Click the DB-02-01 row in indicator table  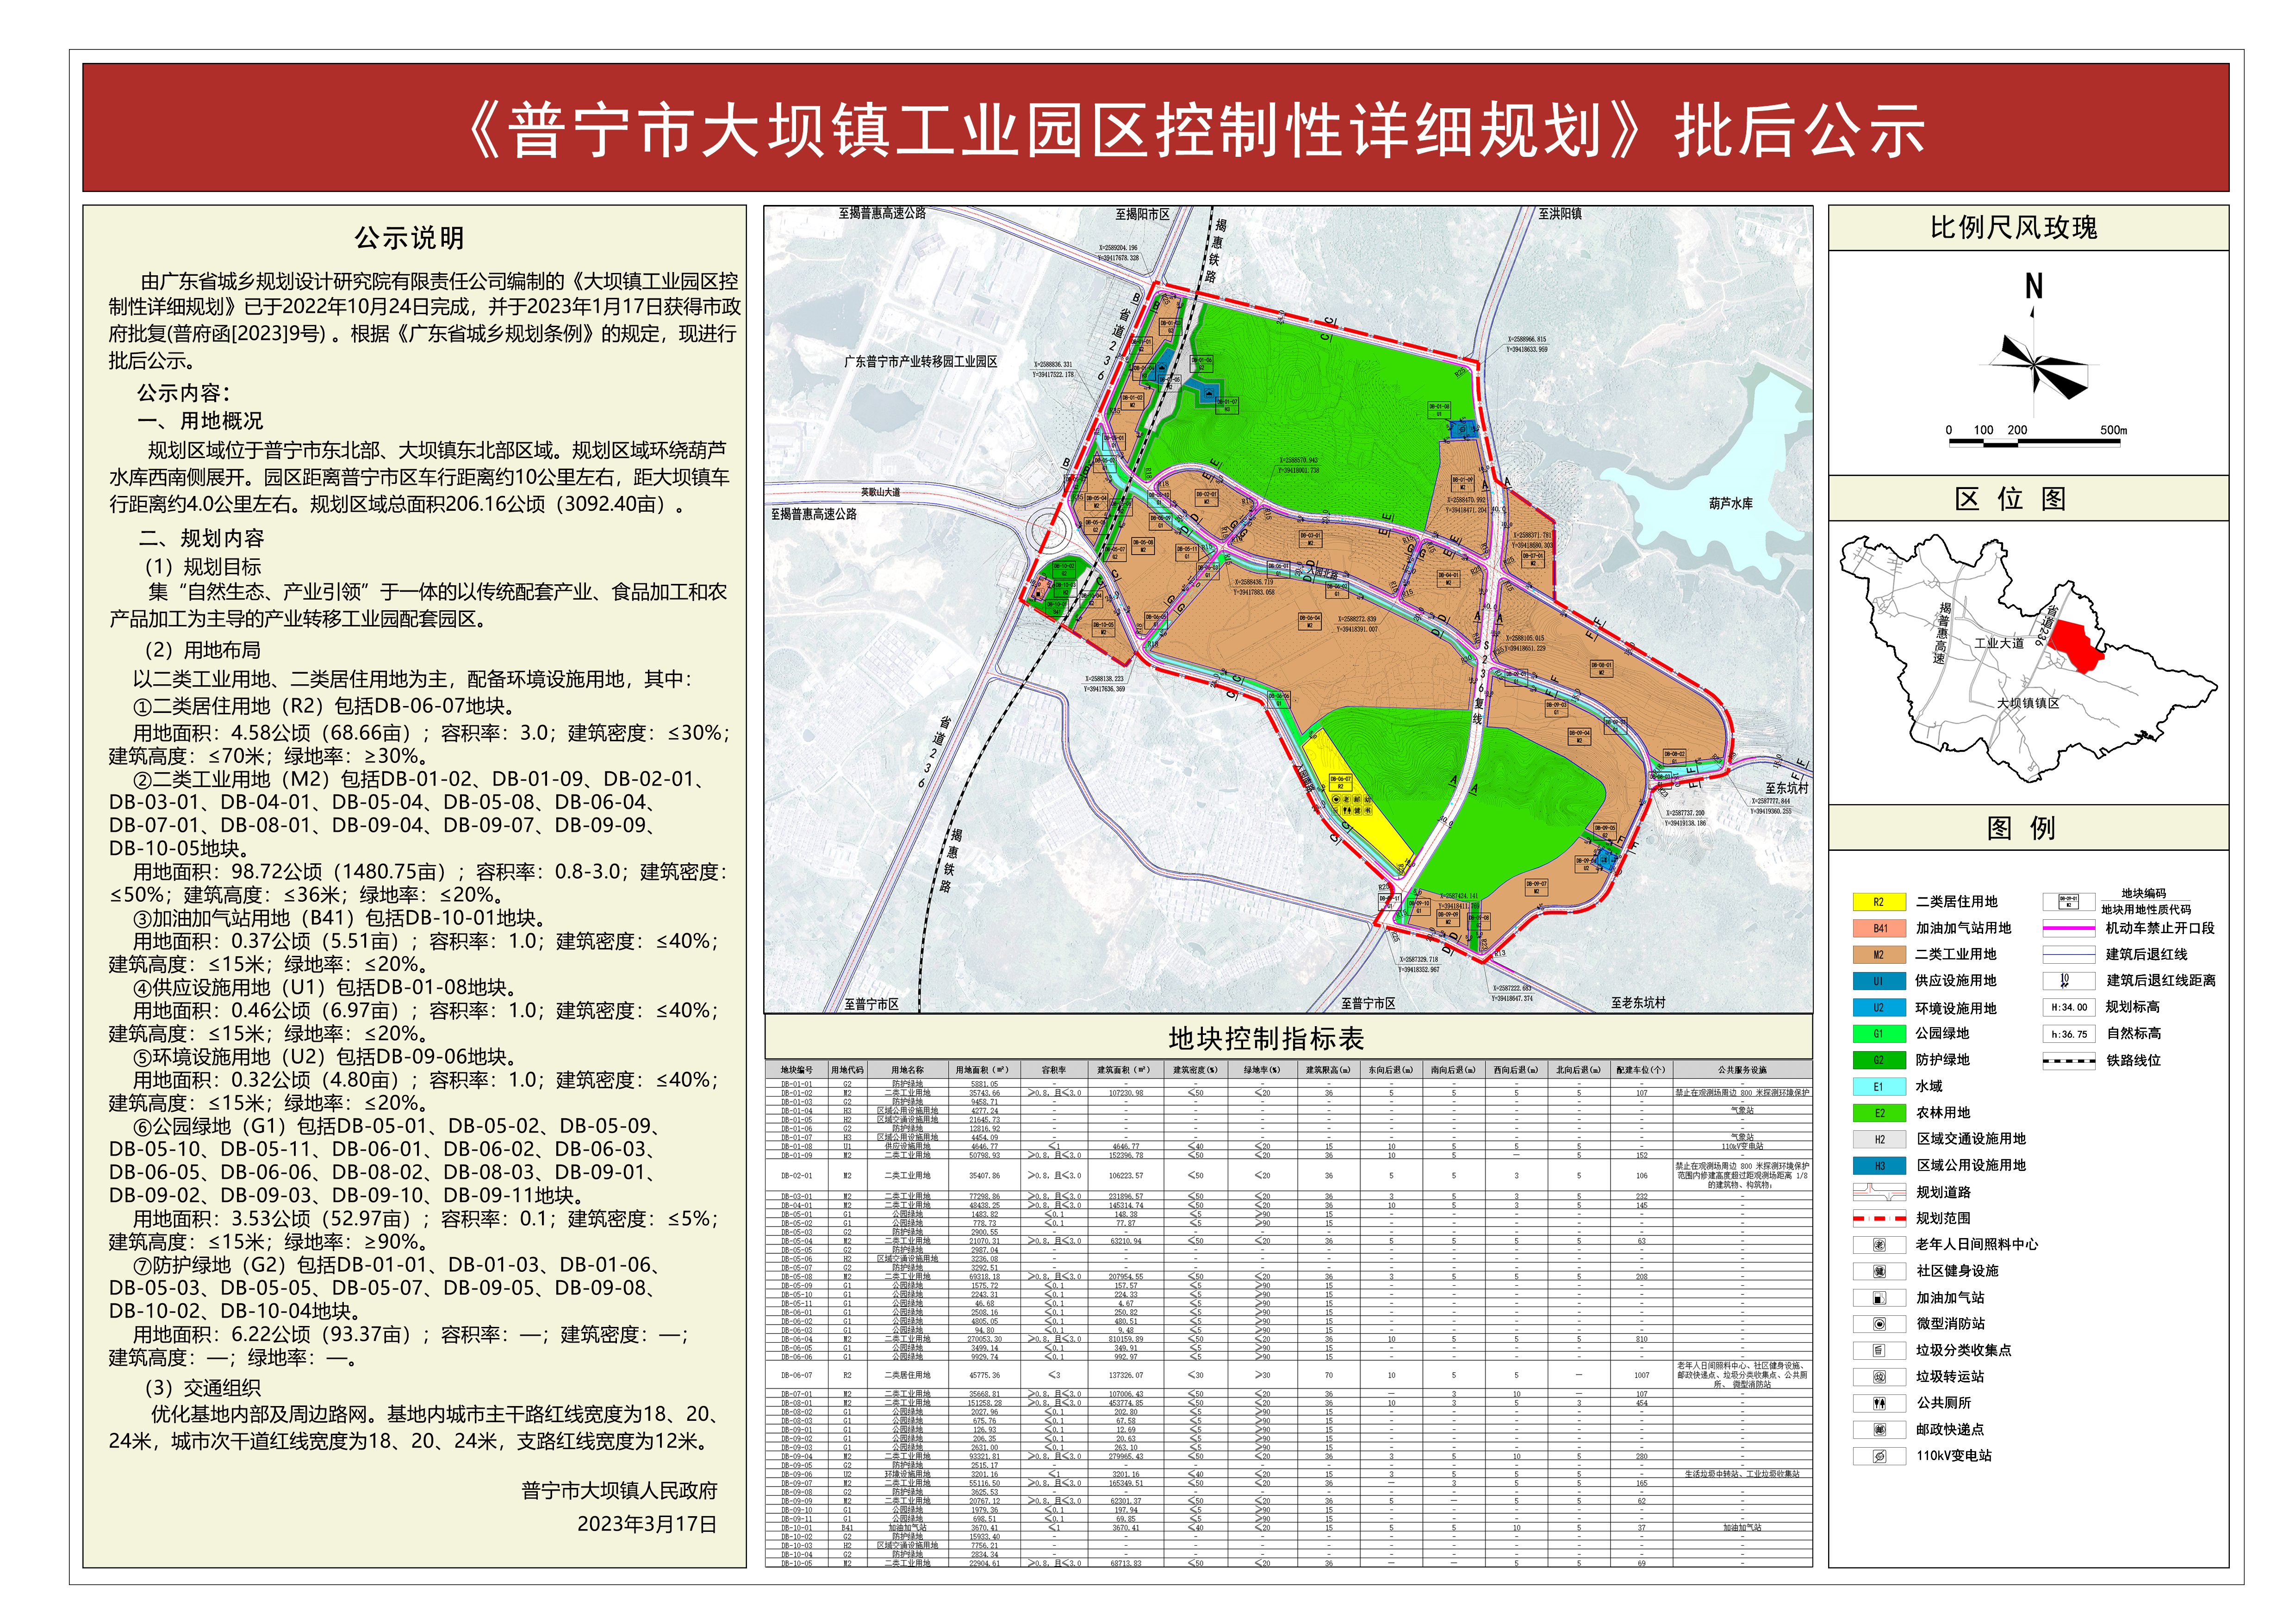[x=1289, y=1175]
